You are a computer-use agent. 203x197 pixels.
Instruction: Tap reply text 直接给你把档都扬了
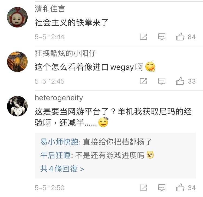[x=117, y=142]
